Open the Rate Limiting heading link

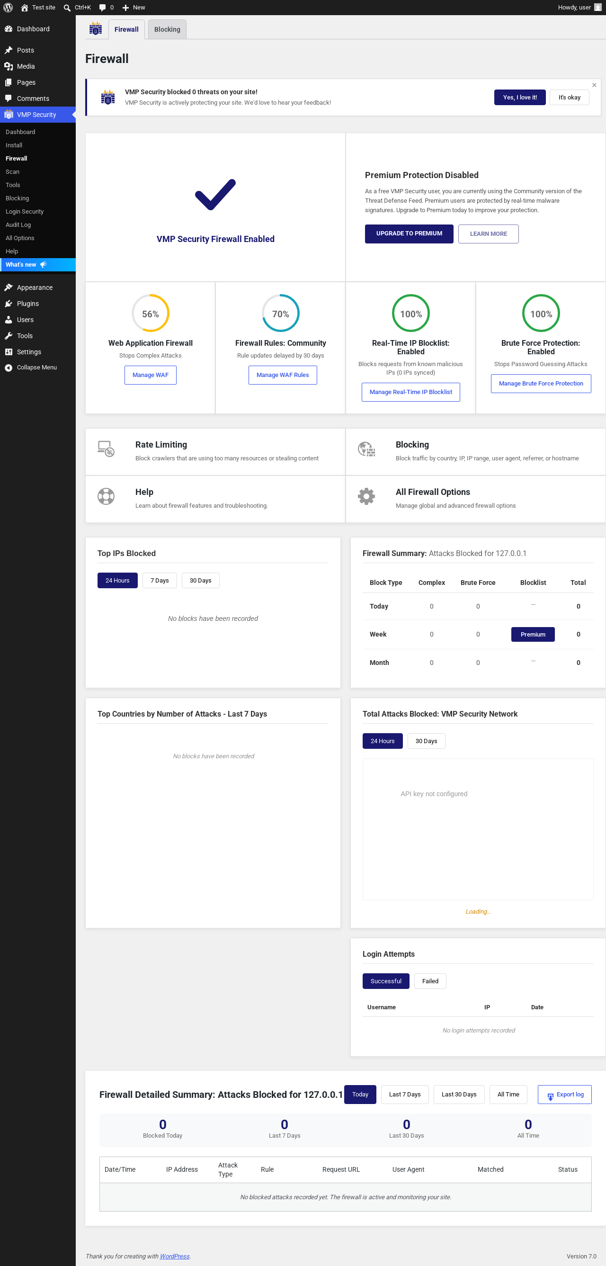click(161, 445)
